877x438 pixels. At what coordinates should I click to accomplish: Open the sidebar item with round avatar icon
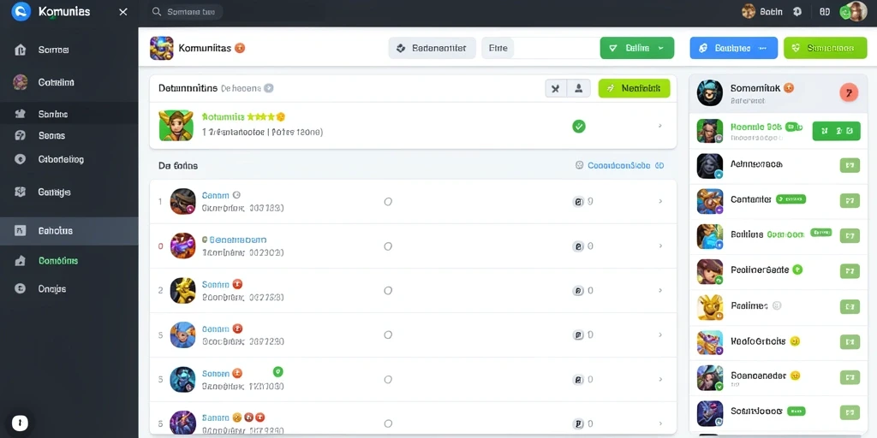[21, 82]
